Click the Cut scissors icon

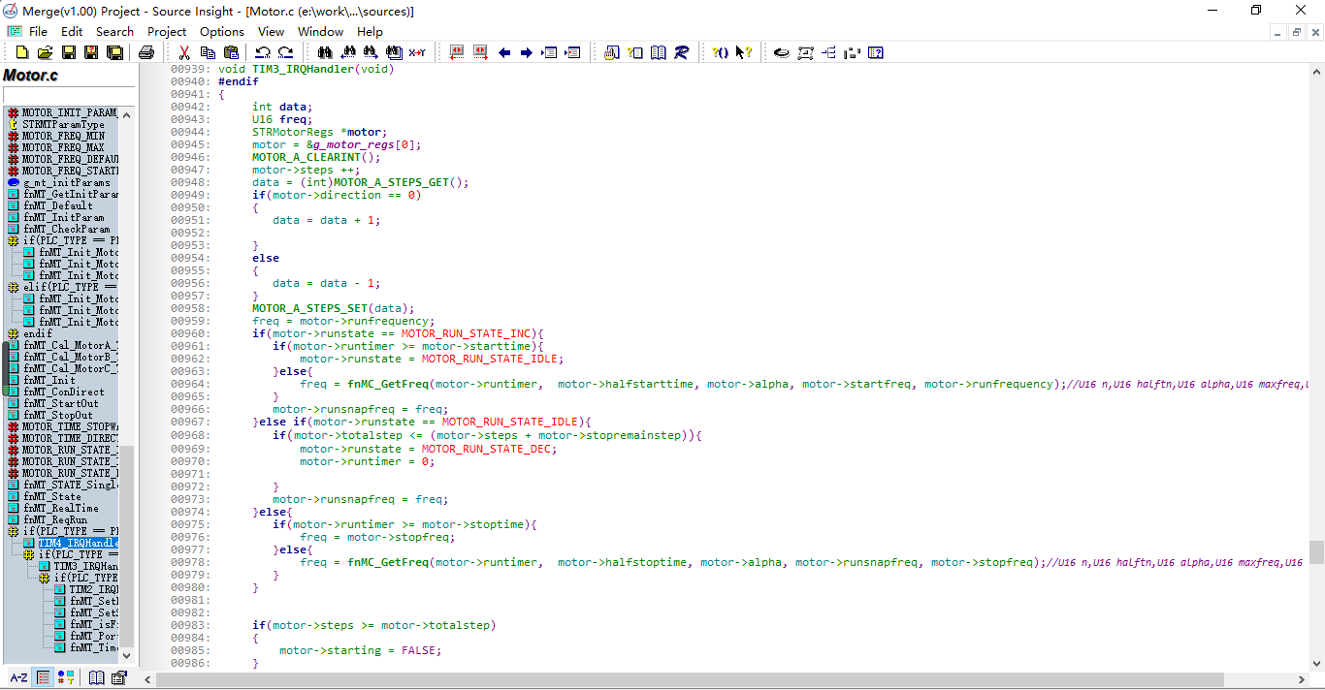point(184,52)
